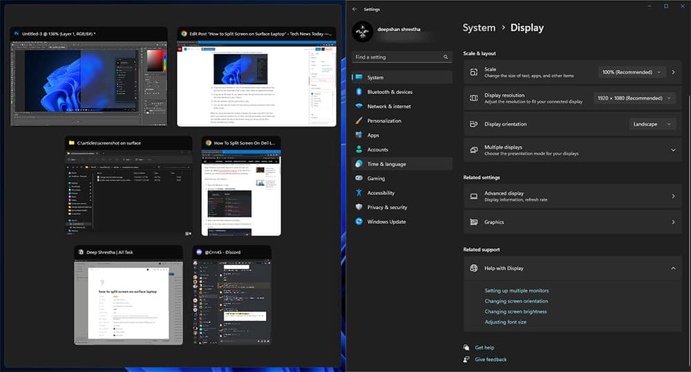Go to Accessibility settings
The height and width of the screenshot is (372, 691).
coord(402,193)
